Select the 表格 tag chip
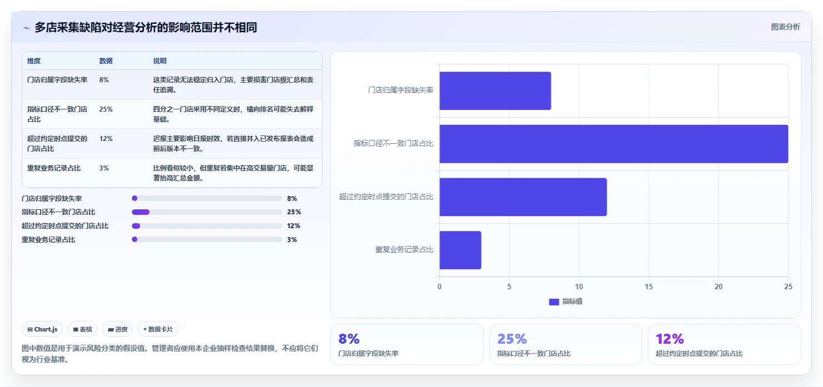This screenshot has height=387, width=823. (82, 329)
